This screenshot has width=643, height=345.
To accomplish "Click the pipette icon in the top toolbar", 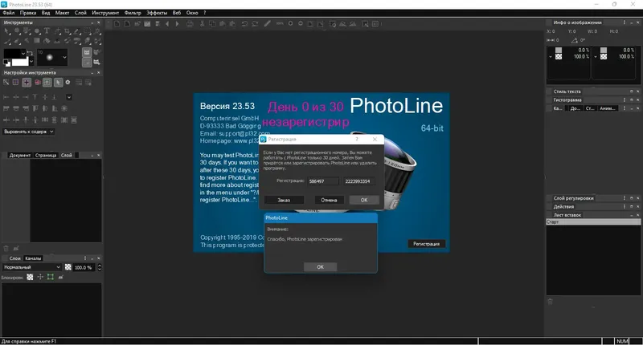I will [267, 24].
